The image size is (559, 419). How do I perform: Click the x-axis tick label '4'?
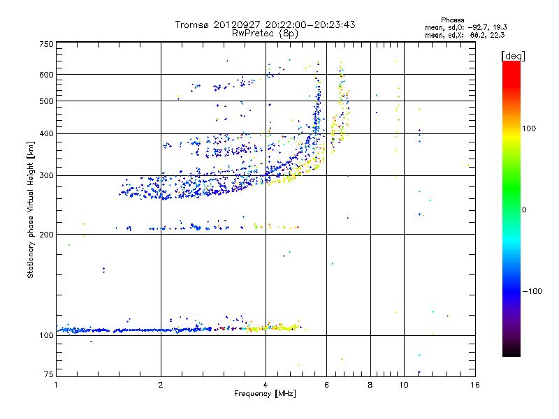click(266, 385)
